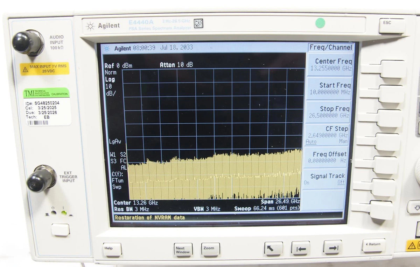This screenshot has height=267, width=420.
Task: Click the Ext Trigger Input connector
Action: pyautogui.click(x=42, y=178)
